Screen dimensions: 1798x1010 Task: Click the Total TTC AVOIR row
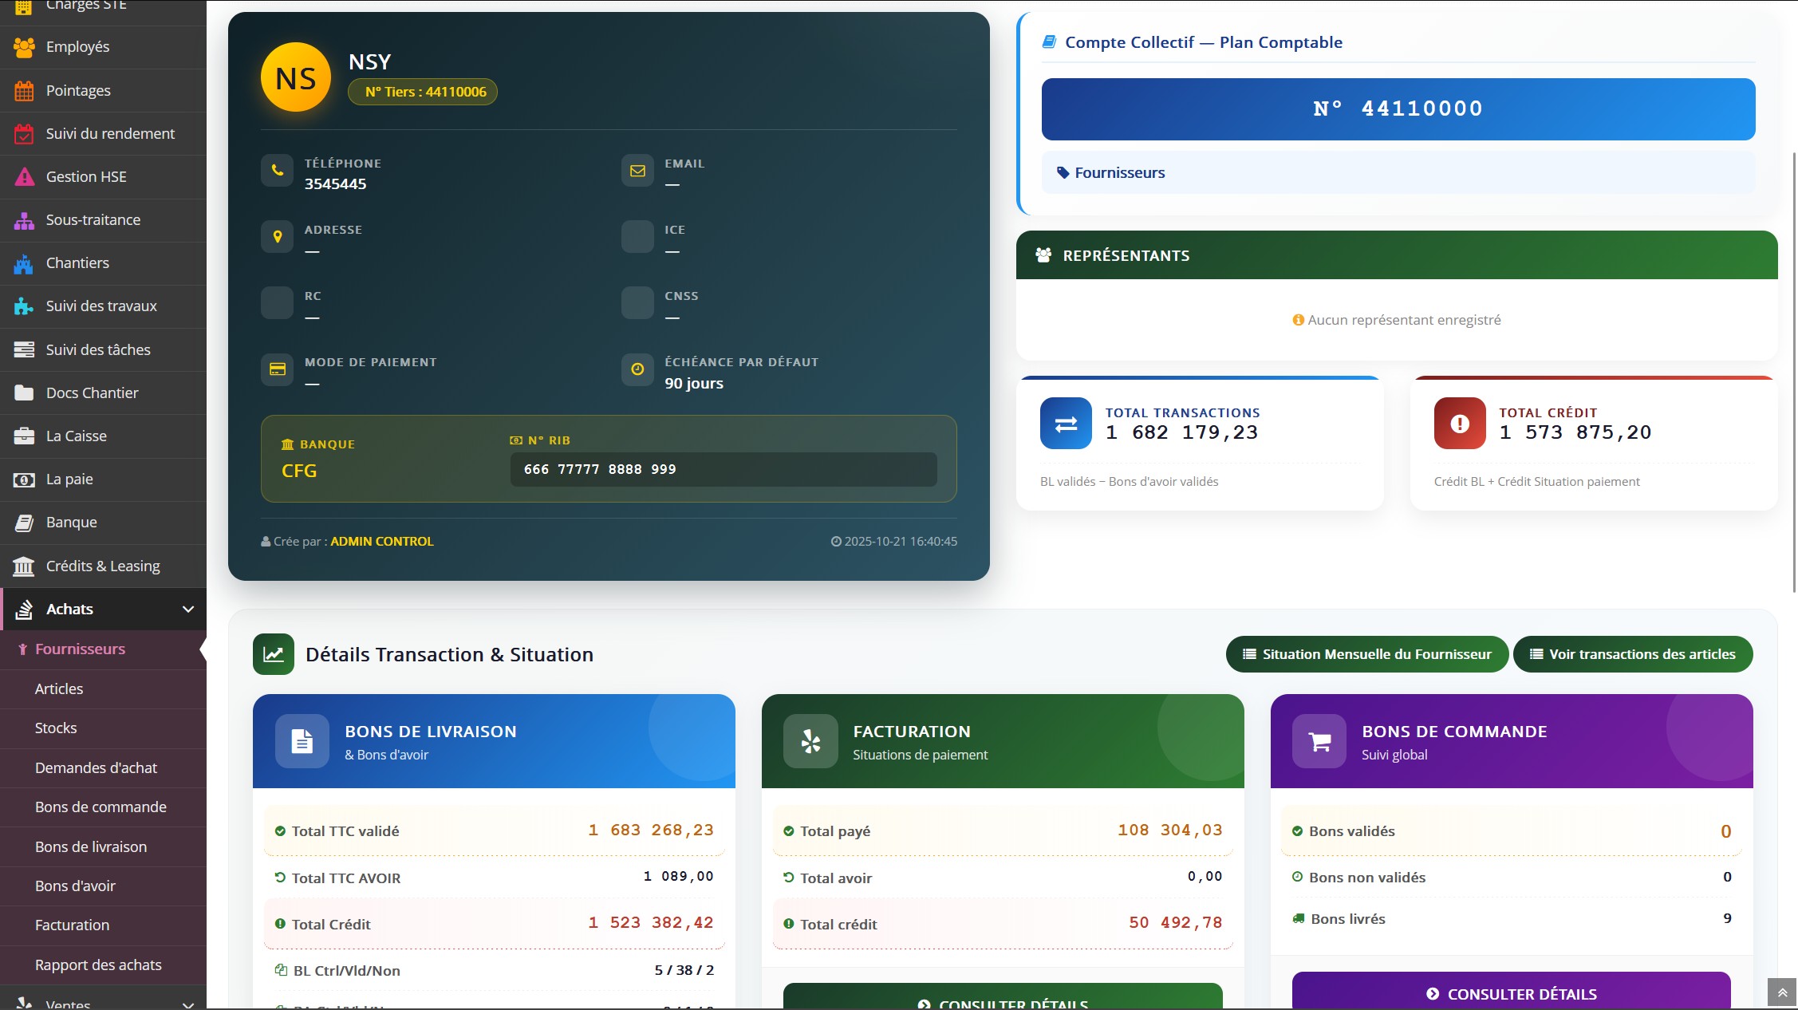coord(494,878)
